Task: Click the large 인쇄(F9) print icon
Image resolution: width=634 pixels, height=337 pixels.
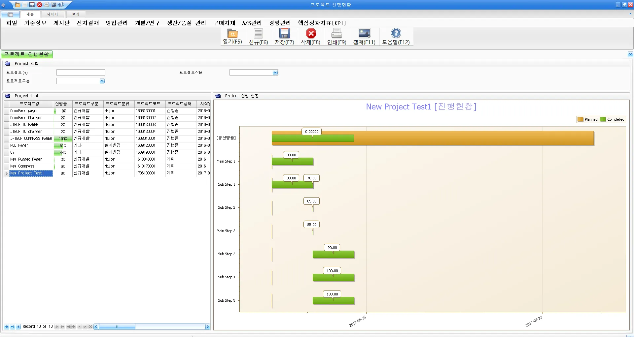Action: 336,34
